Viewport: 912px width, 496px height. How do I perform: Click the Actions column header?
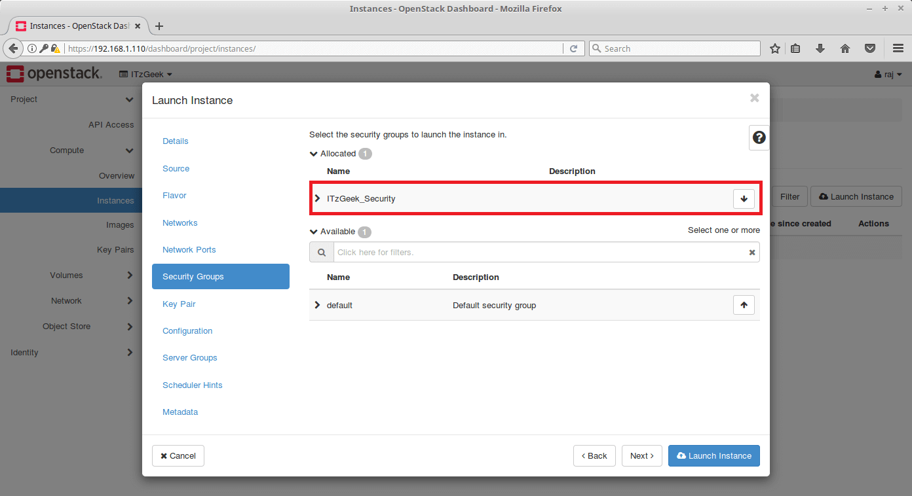point(873,224)
